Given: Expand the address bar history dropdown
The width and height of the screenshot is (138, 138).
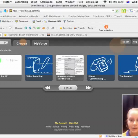Looking at the screenshot, I should [x=113, y=11].
